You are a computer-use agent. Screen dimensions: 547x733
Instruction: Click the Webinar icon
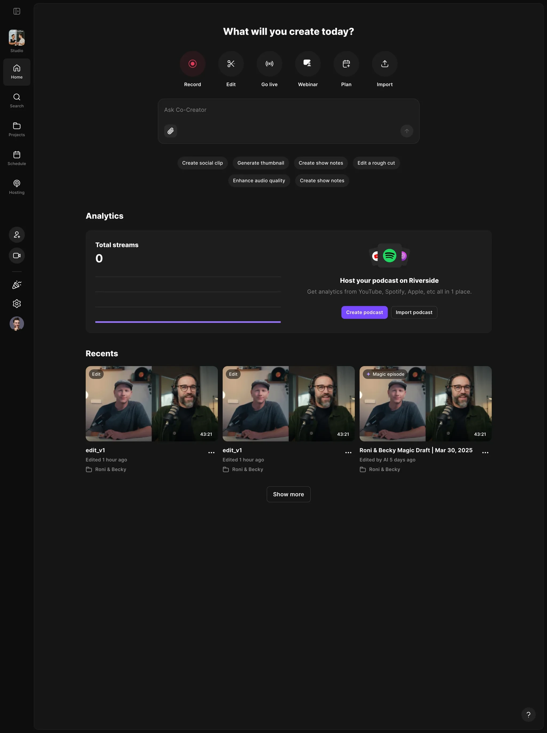(308, 64)
